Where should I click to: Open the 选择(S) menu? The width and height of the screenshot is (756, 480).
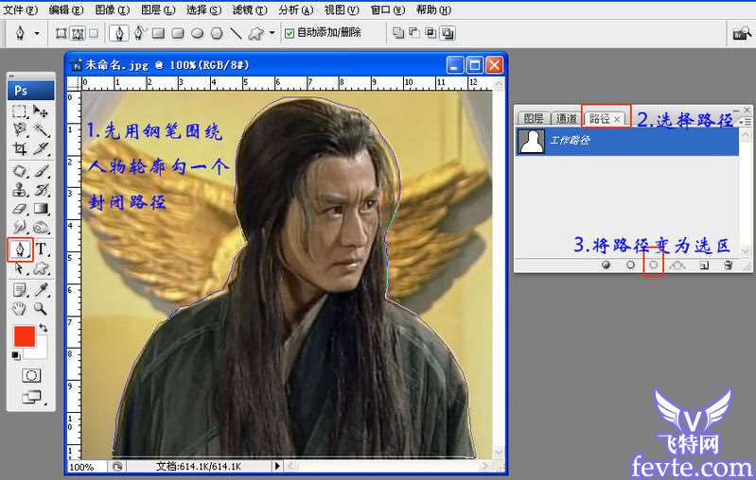(204, 9)
